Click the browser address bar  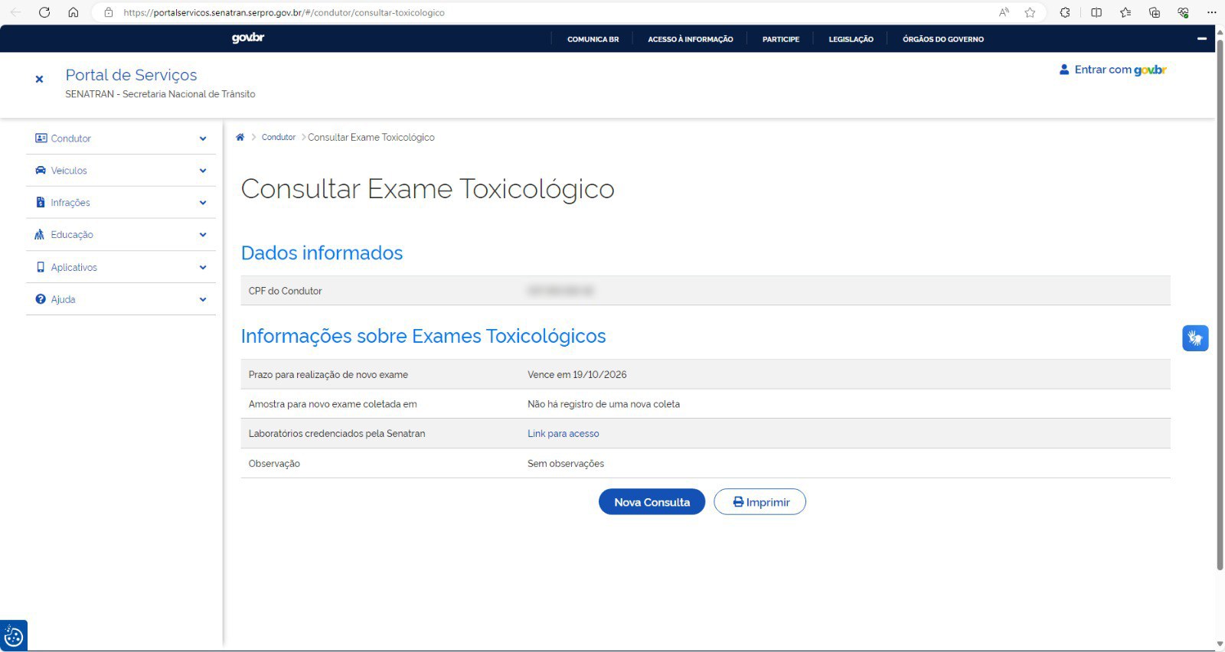pos(536,12)
